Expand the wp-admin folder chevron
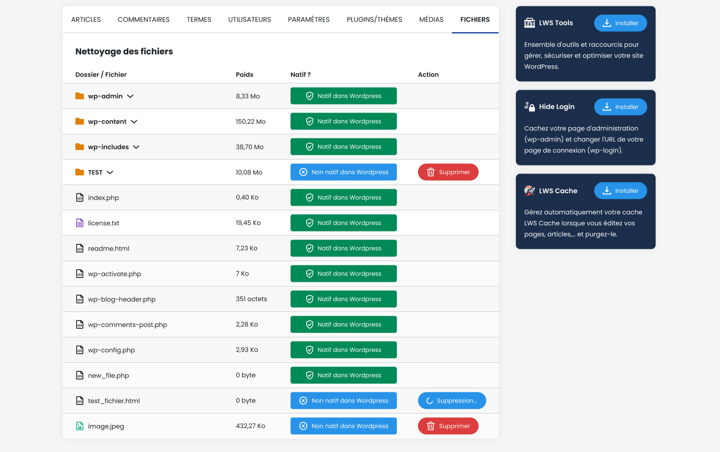 130,96
